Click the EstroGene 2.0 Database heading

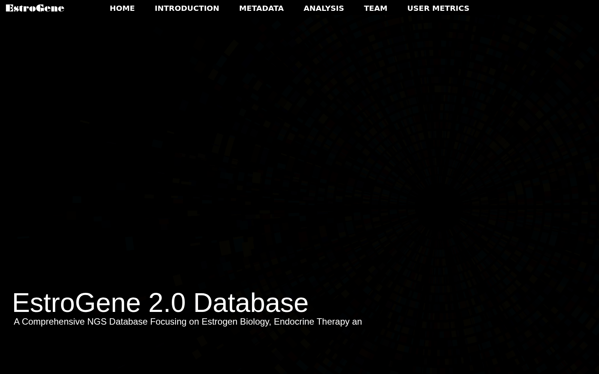(160, 303)
